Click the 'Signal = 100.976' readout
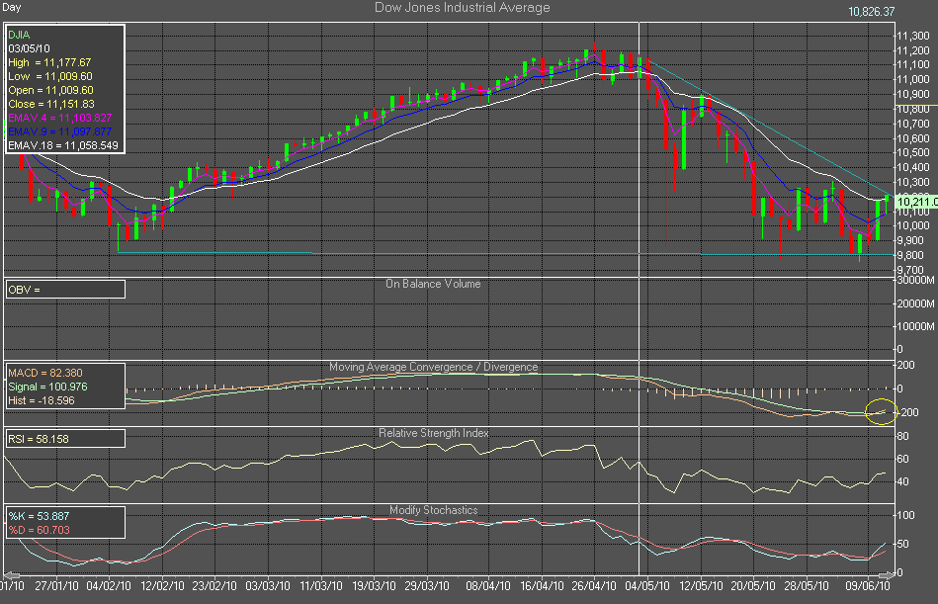 (x=47, y=387)
